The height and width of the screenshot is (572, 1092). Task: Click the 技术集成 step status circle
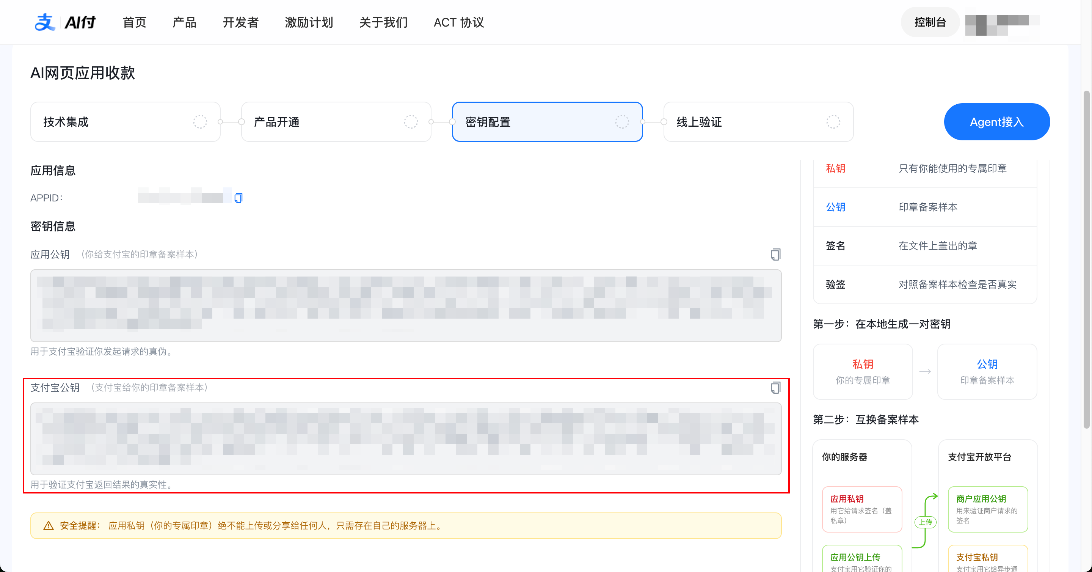tap(200, 122)
